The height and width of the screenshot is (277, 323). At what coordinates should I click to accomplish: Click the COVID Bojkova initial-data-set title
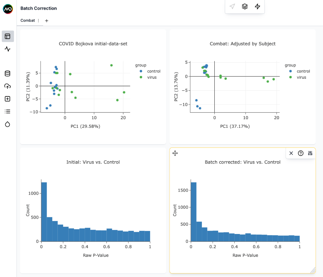pos(93,44)
